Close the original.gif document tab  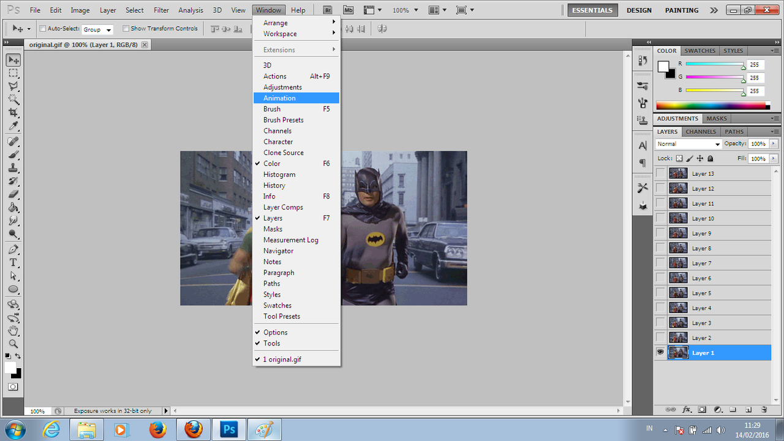pos(145,45)
